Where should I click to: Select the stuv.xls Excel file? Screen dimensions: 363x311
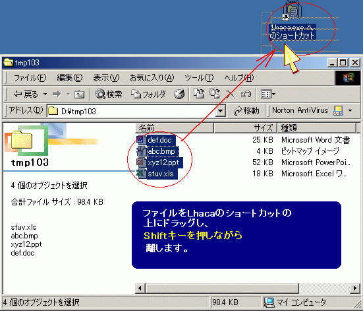(157, 174)
